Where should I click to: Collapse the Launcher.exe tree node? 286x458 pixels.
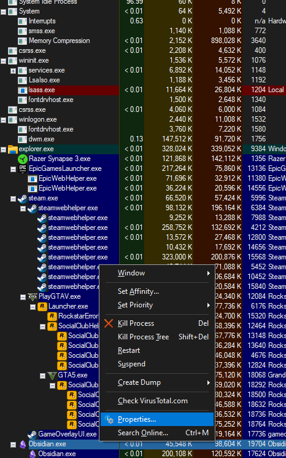point(33,307)
